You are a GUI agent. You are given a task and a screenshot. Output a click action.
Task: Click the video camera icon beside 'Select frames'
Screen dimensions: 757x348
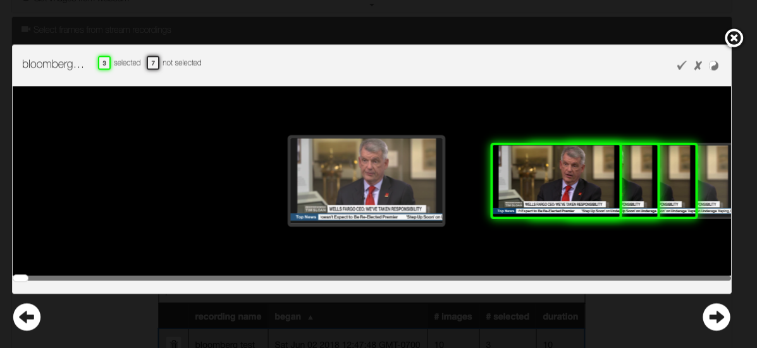[26, 30]
